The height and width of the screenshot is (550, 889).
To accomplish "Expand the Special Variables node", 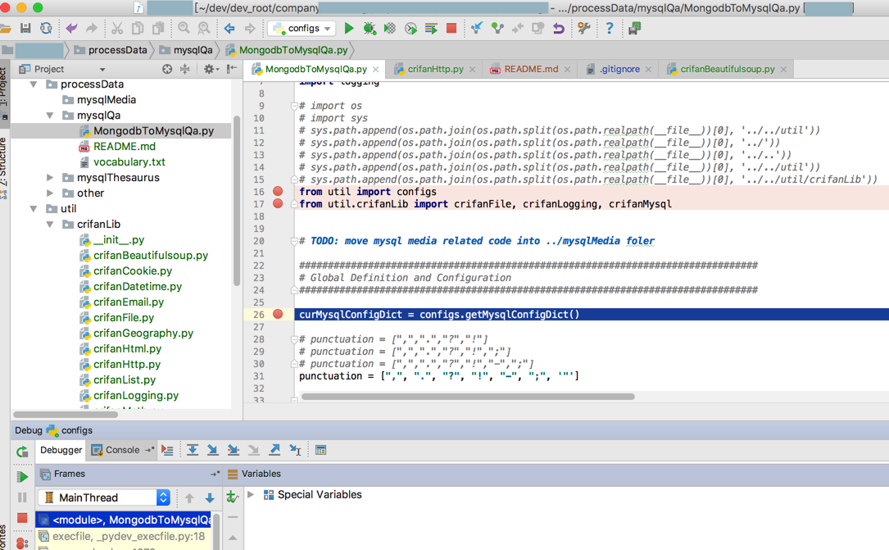I will click(252, 495).
